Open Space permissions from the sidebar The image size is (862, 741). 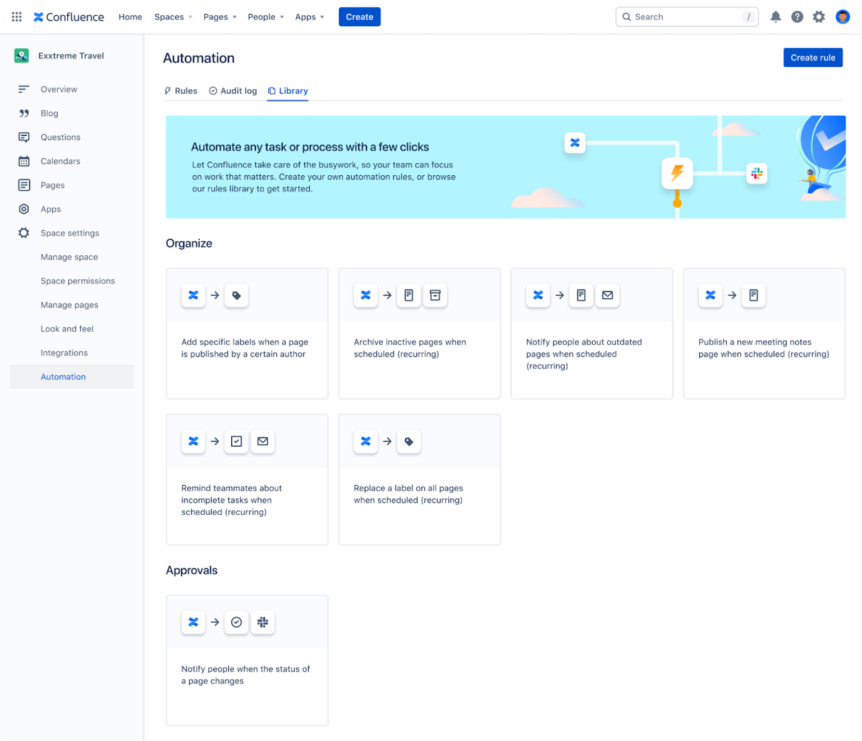[x=77, y=281]
